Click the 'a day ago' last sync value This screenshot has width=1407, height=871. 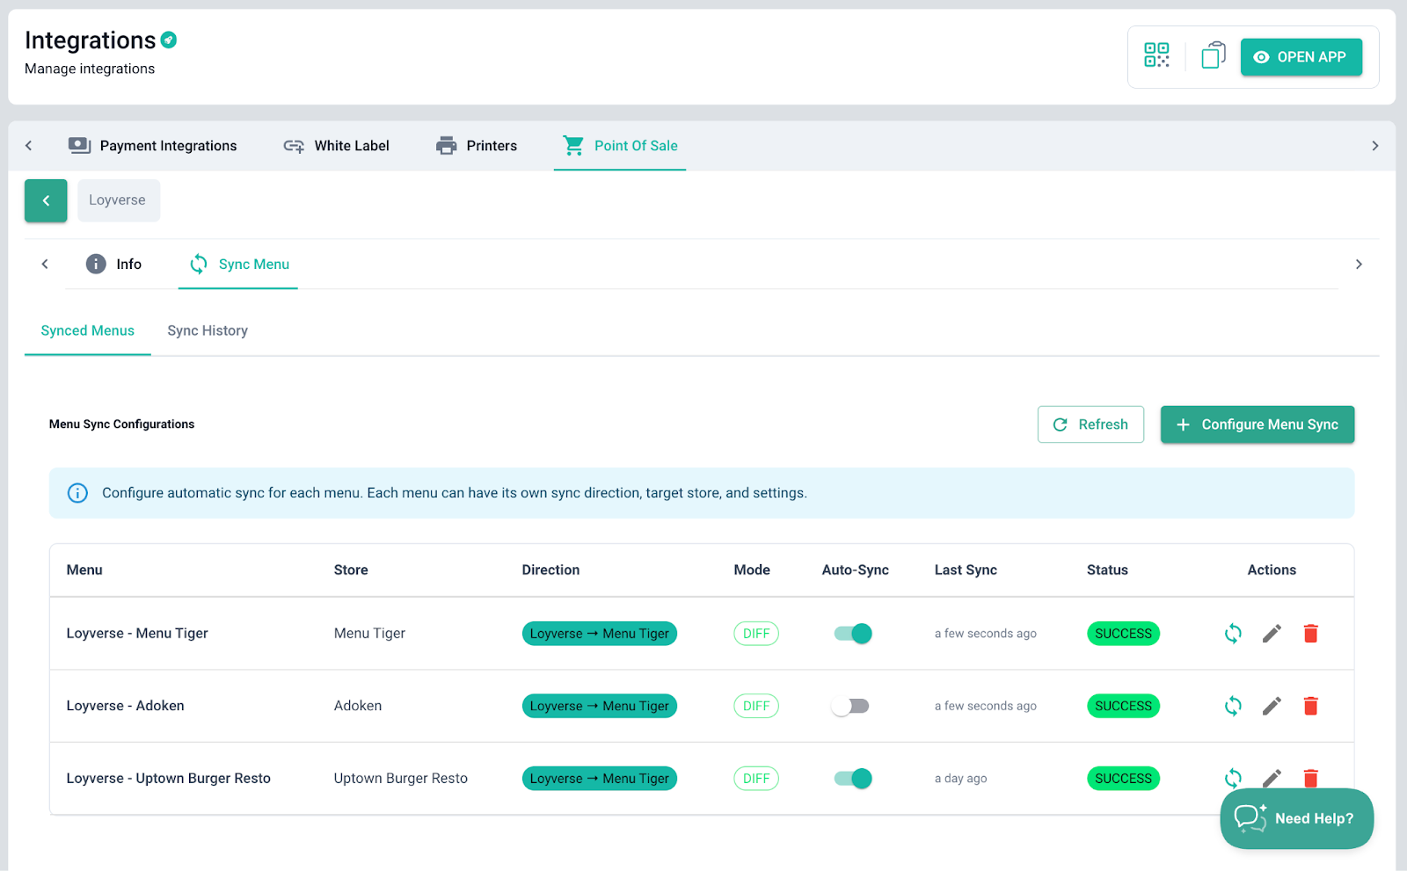(961, 779)
